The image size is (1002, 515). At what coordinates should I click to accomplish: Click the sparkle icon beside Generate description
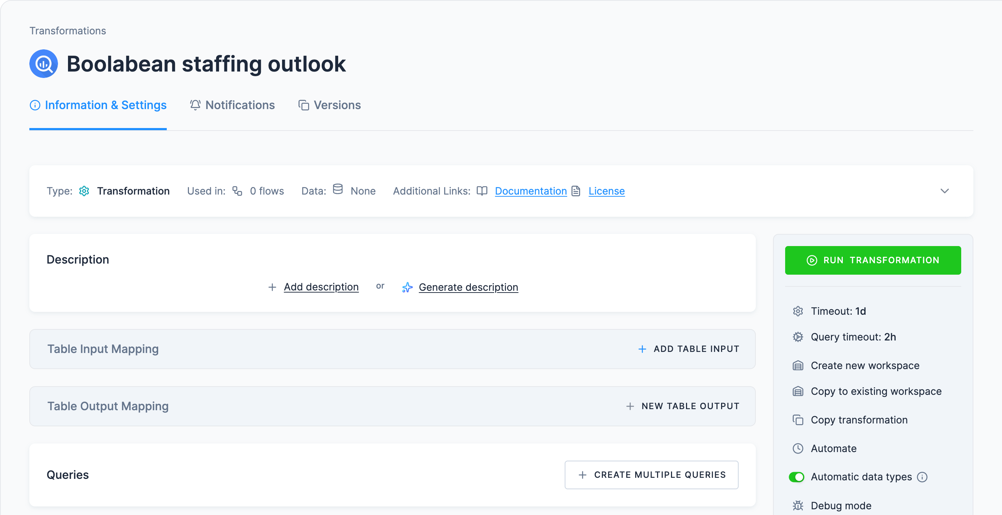point(407,287)
